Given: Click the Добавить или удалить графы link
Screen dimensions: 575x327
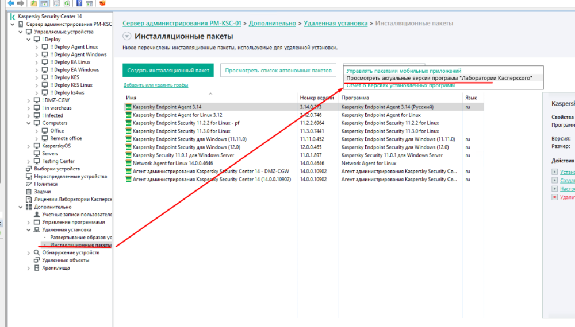Looking at the screenshot, I should [155, 85].
